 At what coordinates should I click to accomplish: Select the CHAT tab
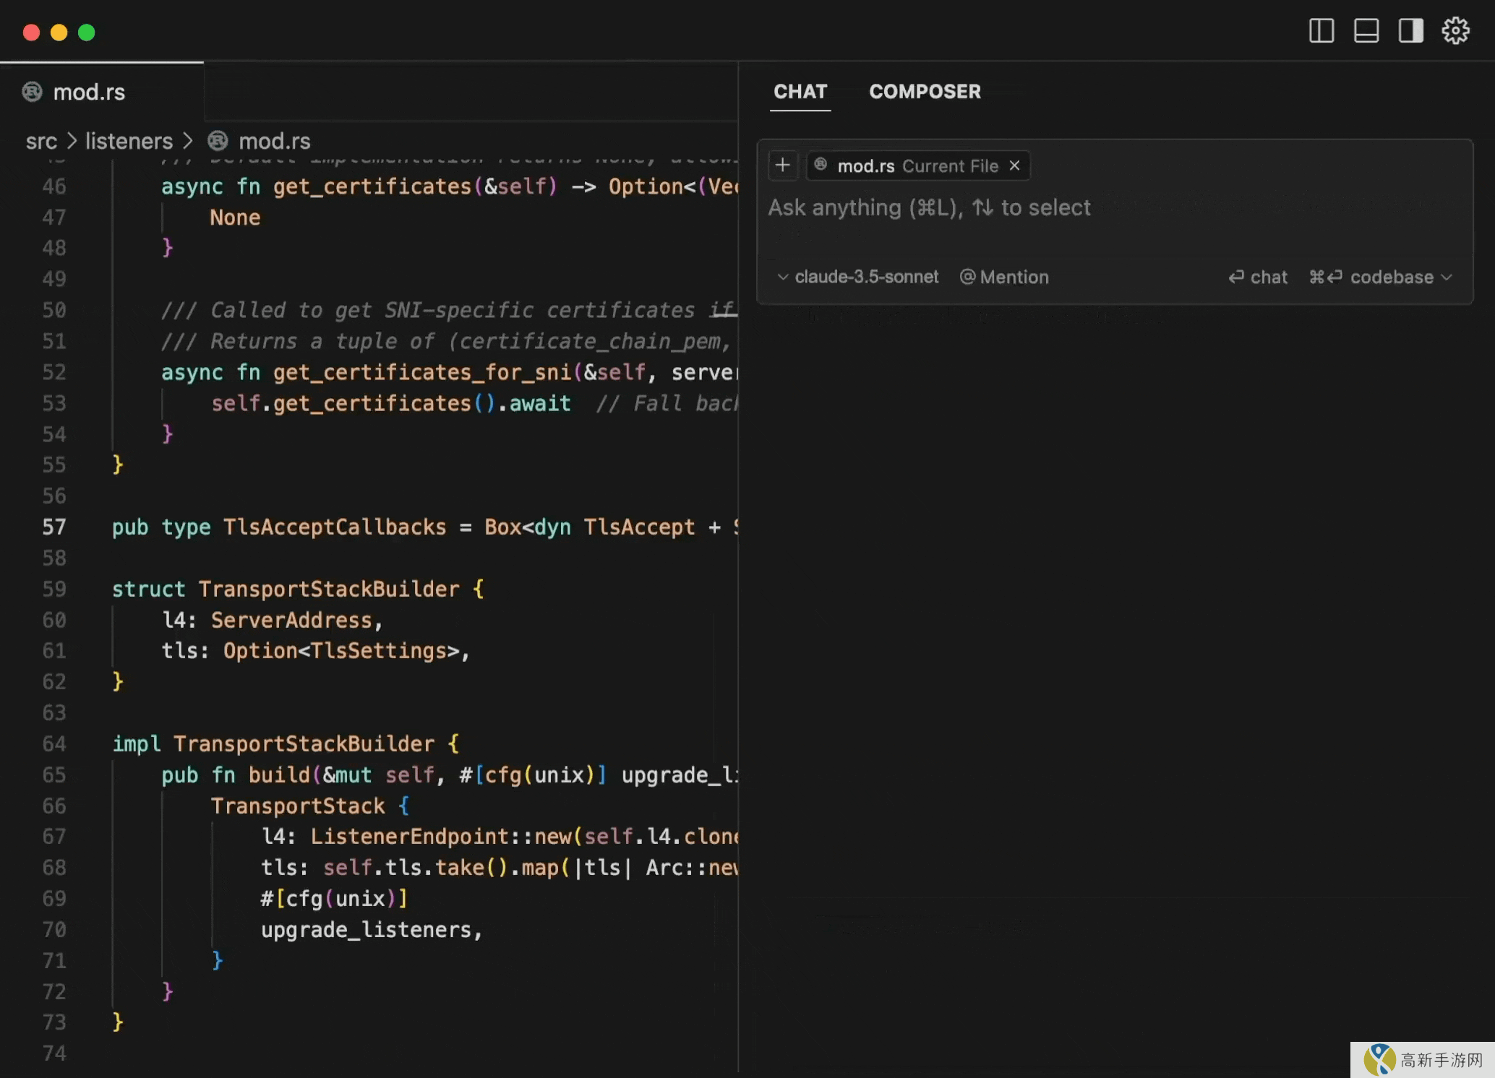800,92
